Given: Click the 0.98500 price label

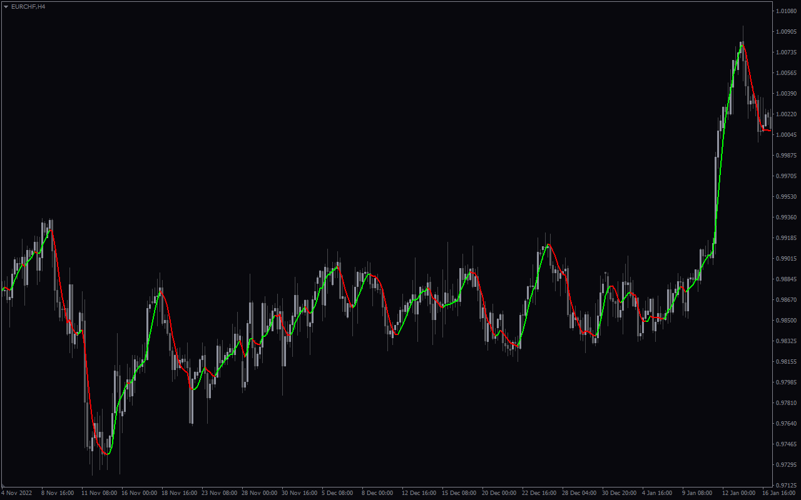Looking at the screenshot, I should (787, 320).
